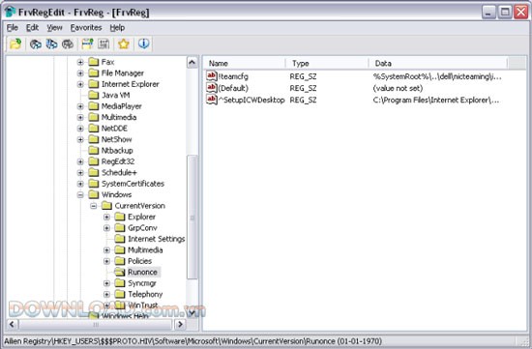
Task: Click the '(value not set)' data cell
Action: [398, 88]
